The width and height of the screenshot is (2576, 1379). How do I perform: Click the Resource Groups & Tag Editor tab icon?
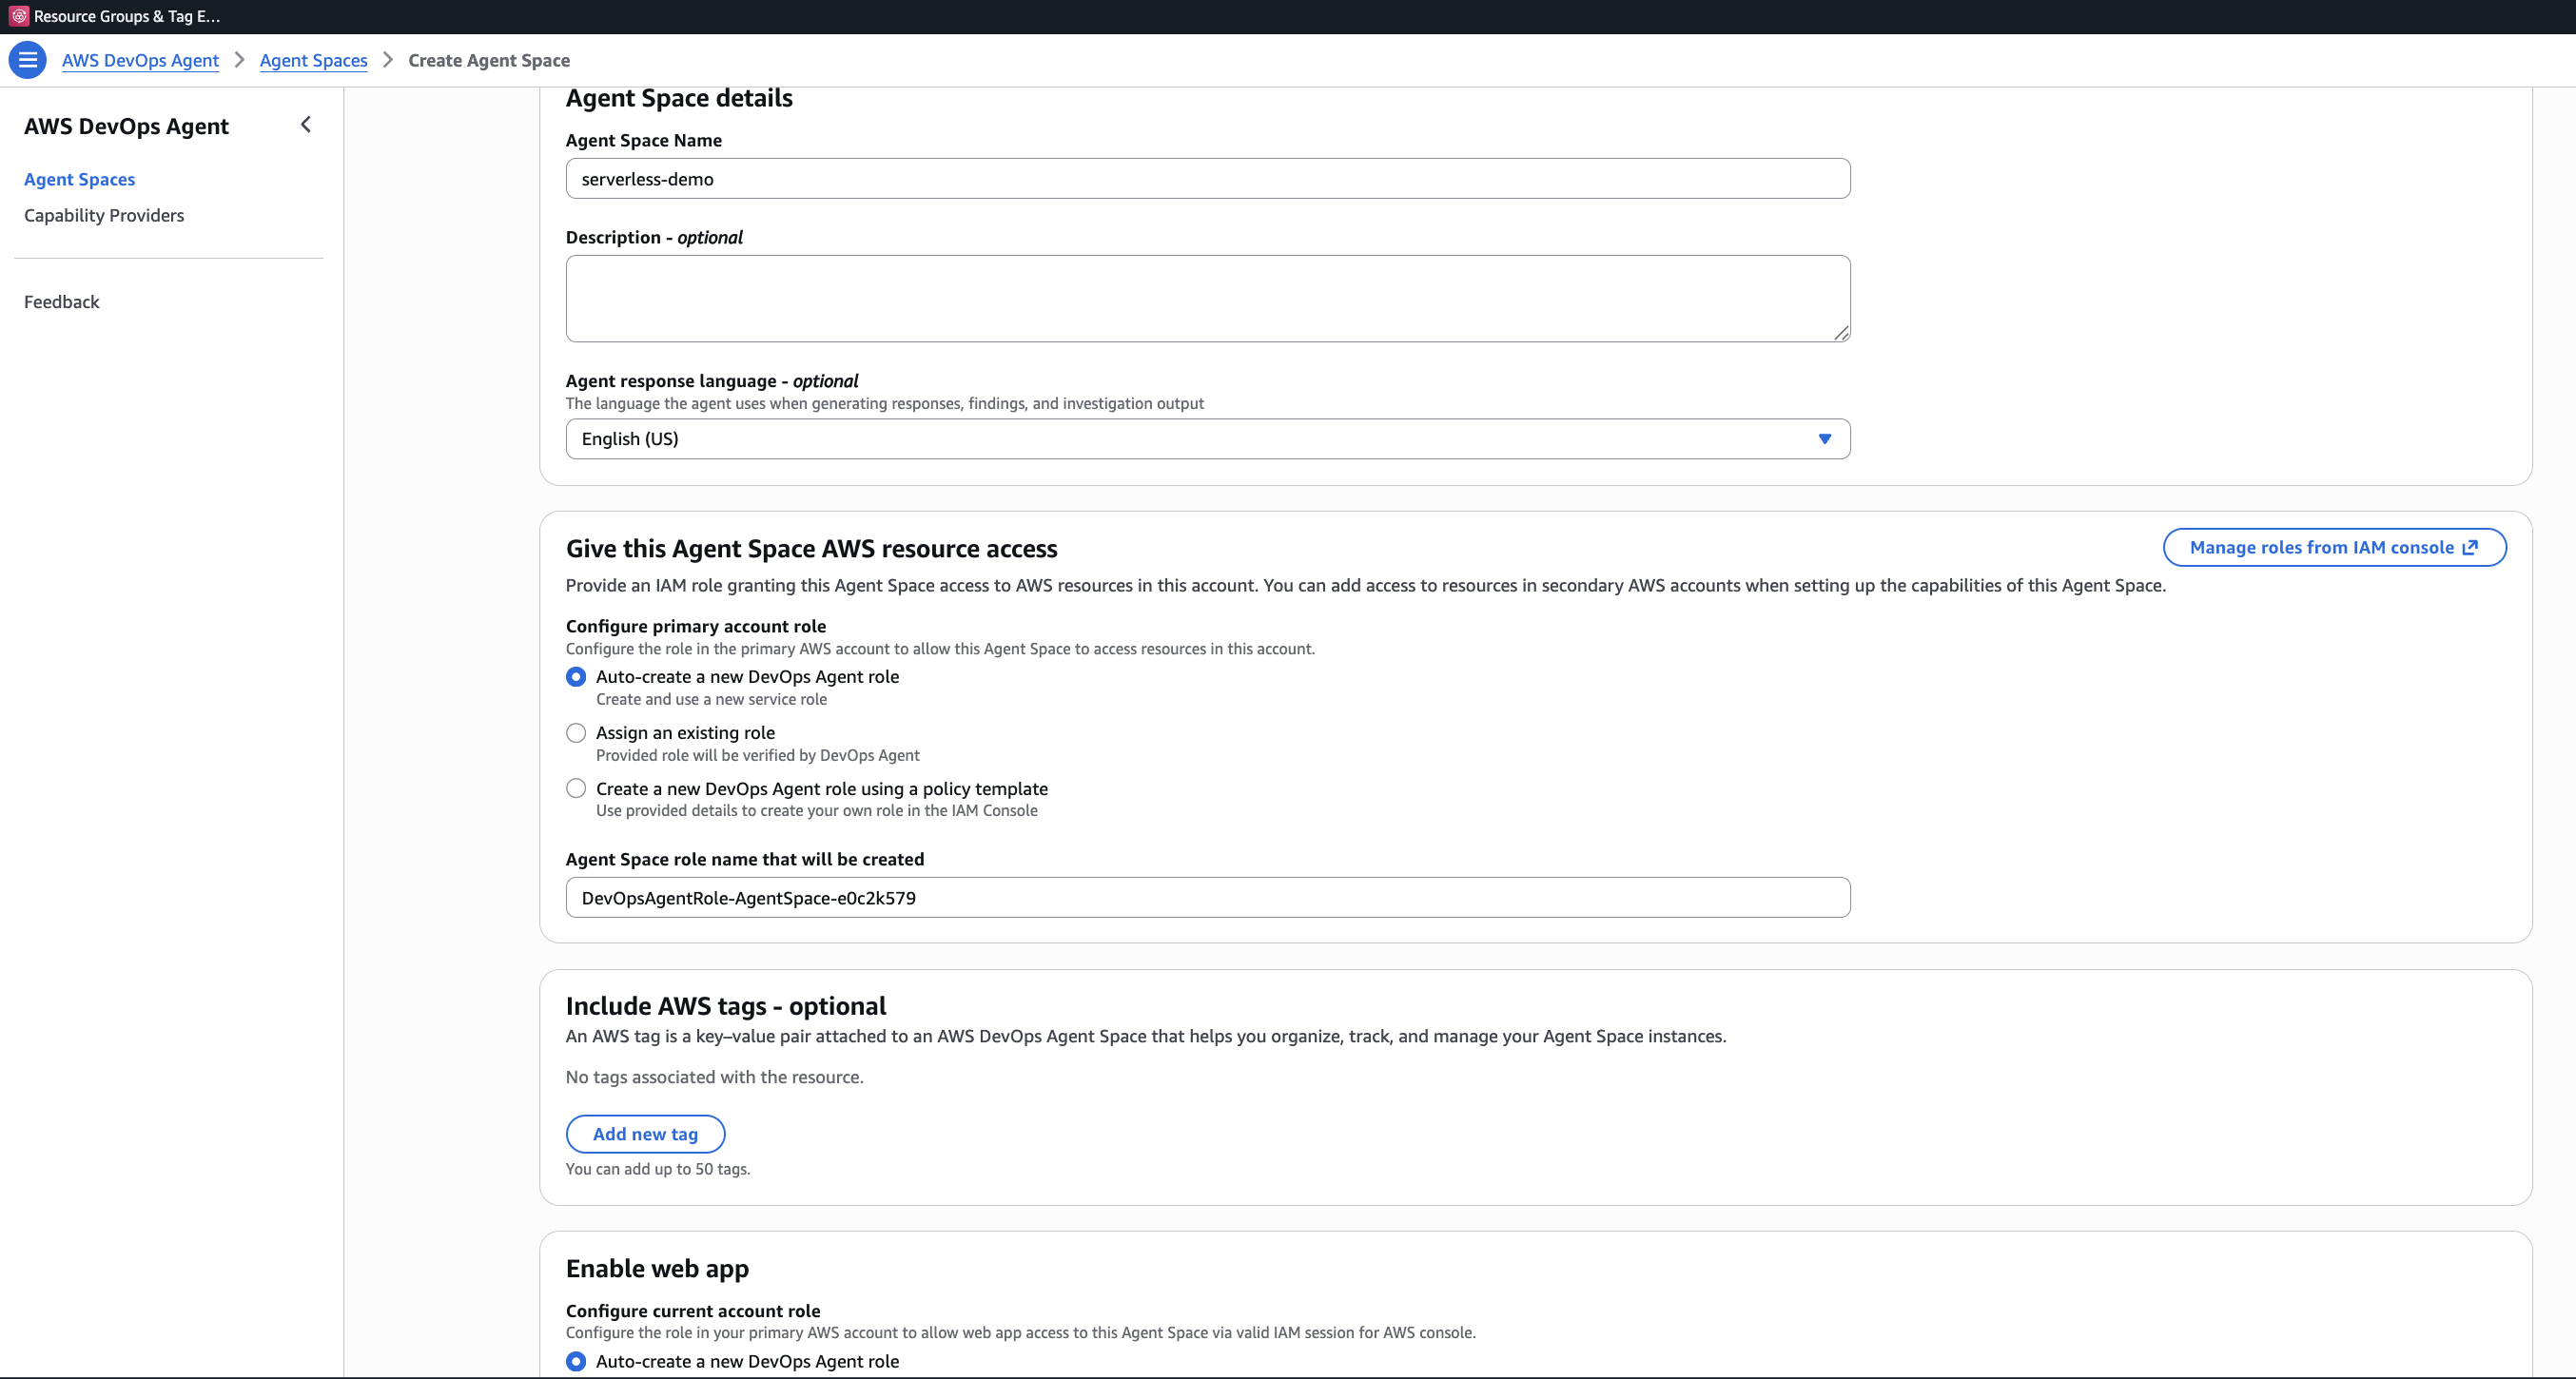pos(15,16)
